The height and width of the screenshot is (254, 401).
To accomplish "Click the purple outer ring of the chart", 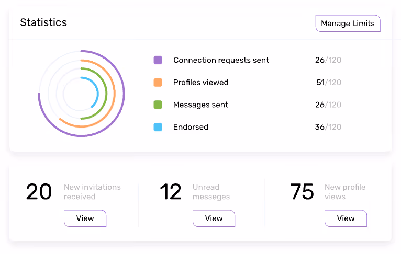I will click(124, 94).
